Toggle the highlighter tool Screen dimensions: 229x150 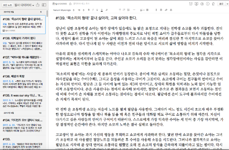[x=107, y=10]
